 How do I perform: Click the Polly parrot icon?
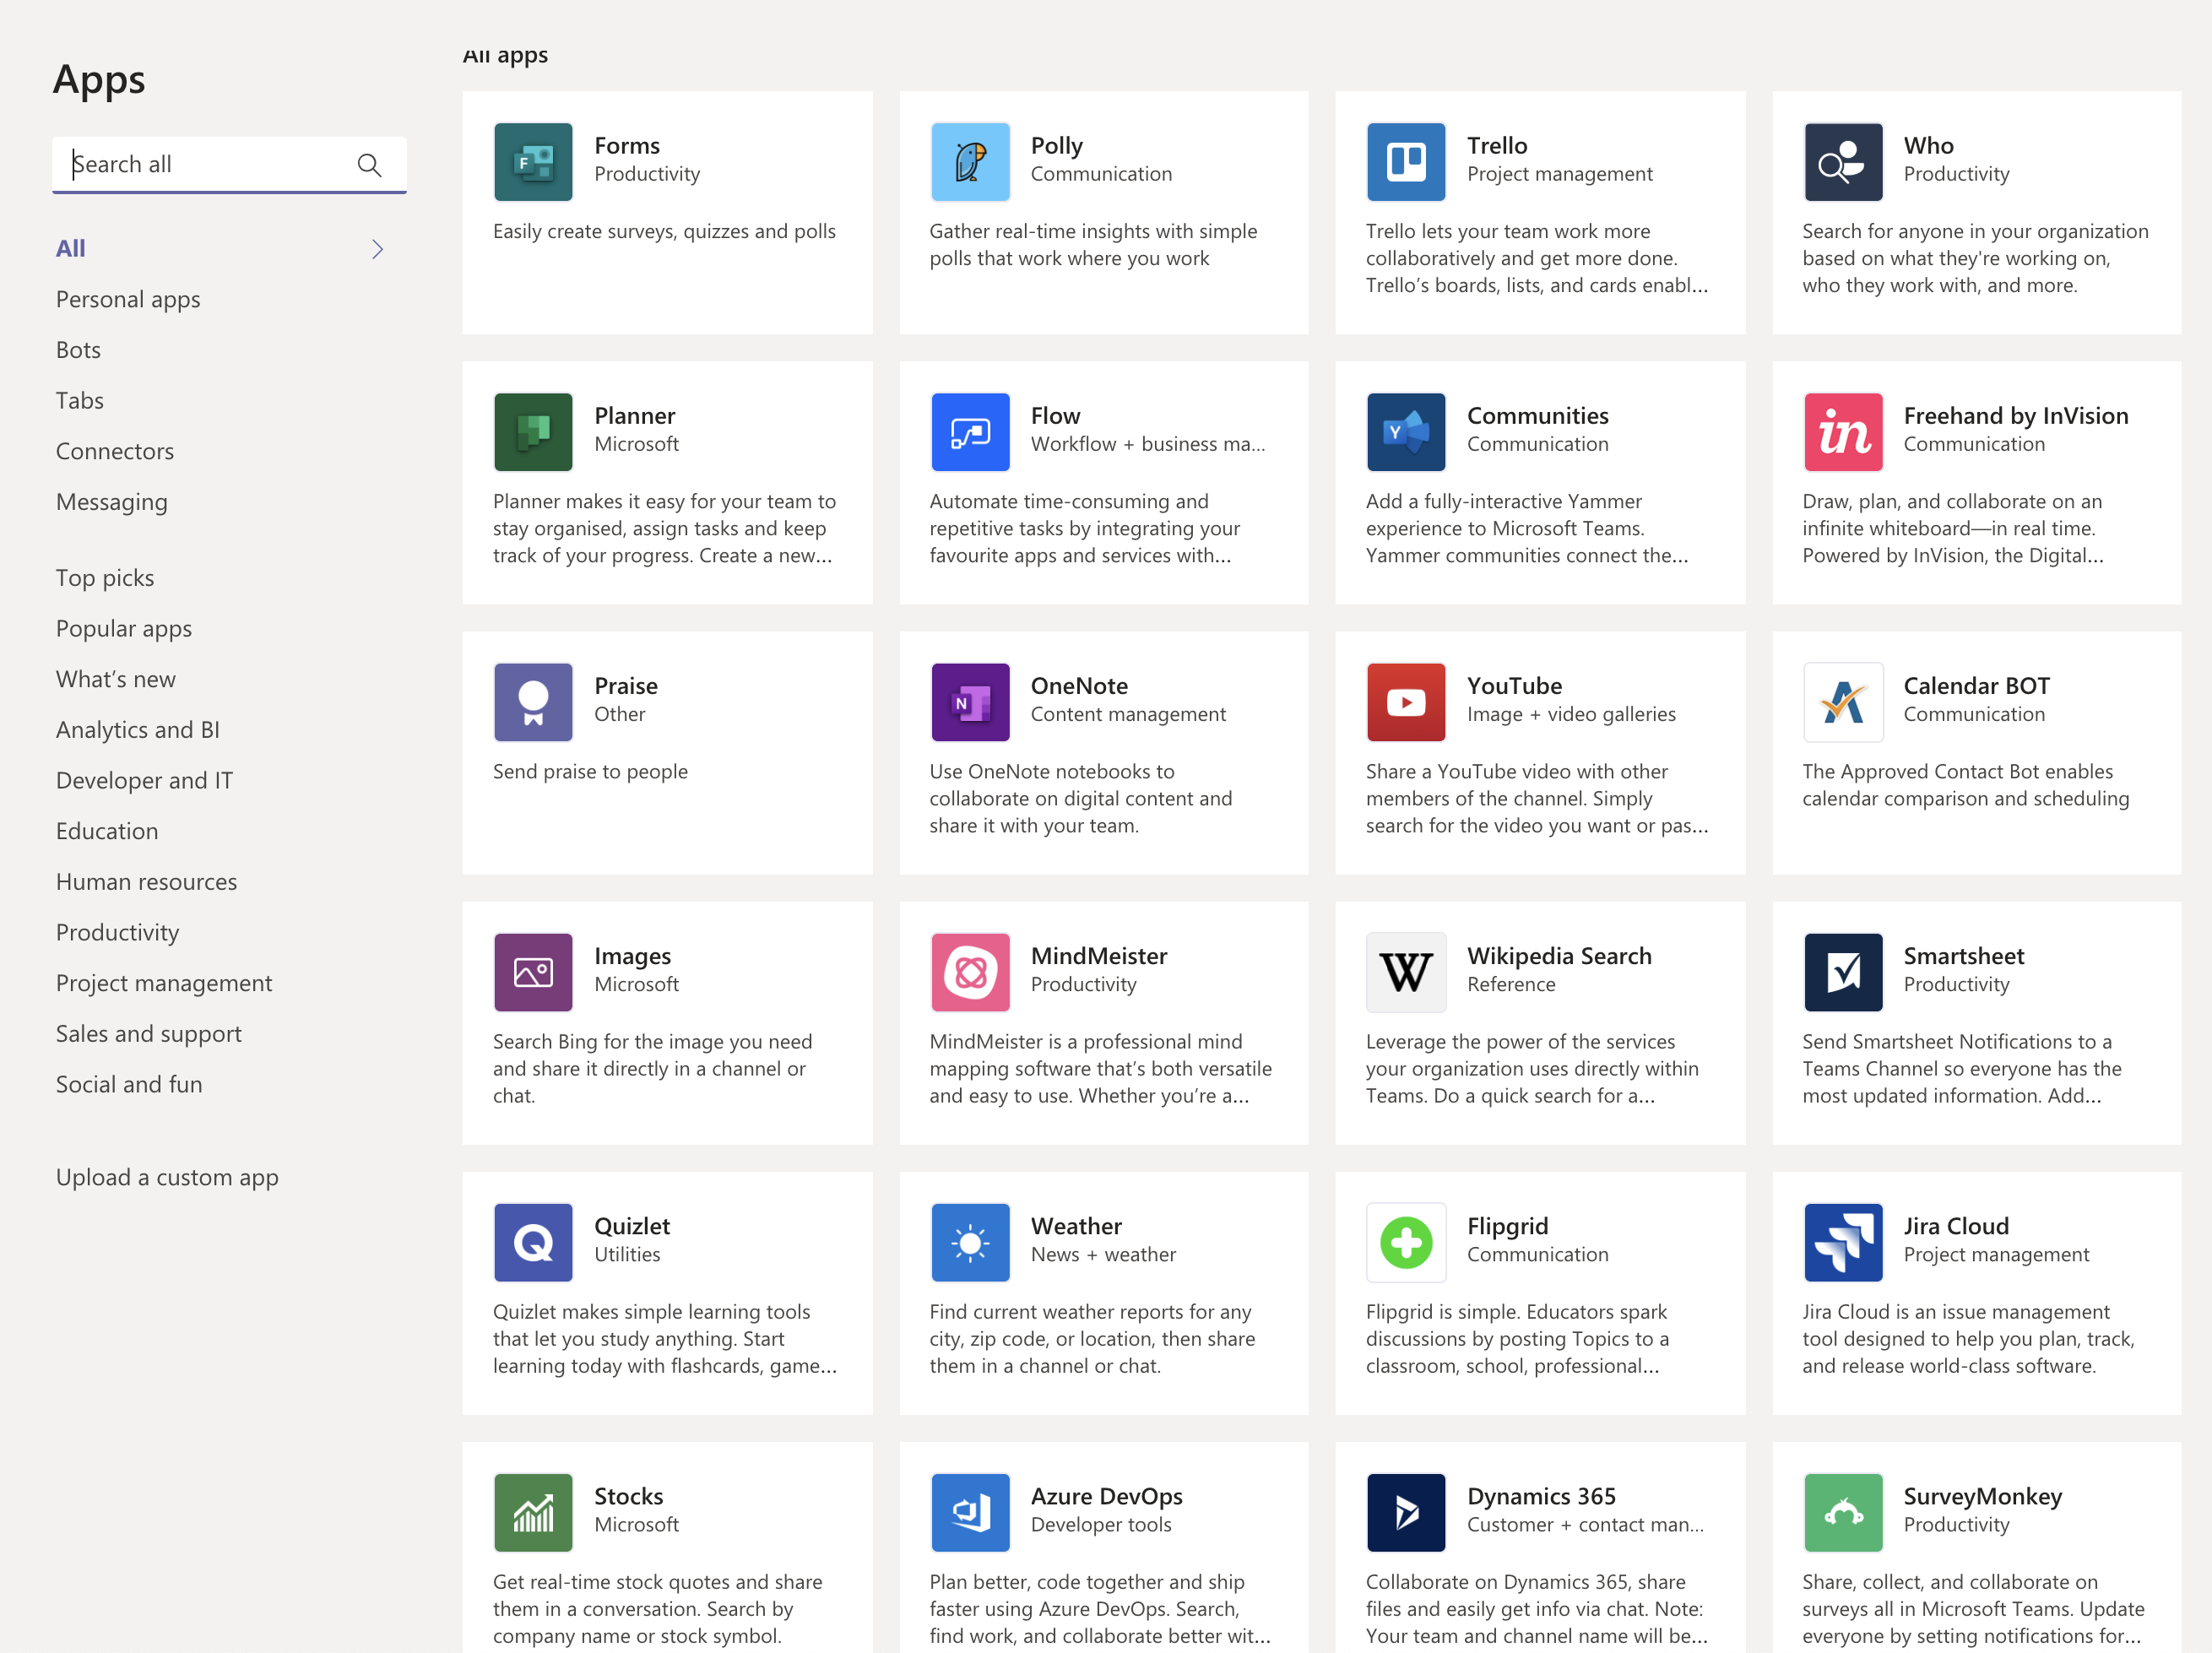pos(970,162)
